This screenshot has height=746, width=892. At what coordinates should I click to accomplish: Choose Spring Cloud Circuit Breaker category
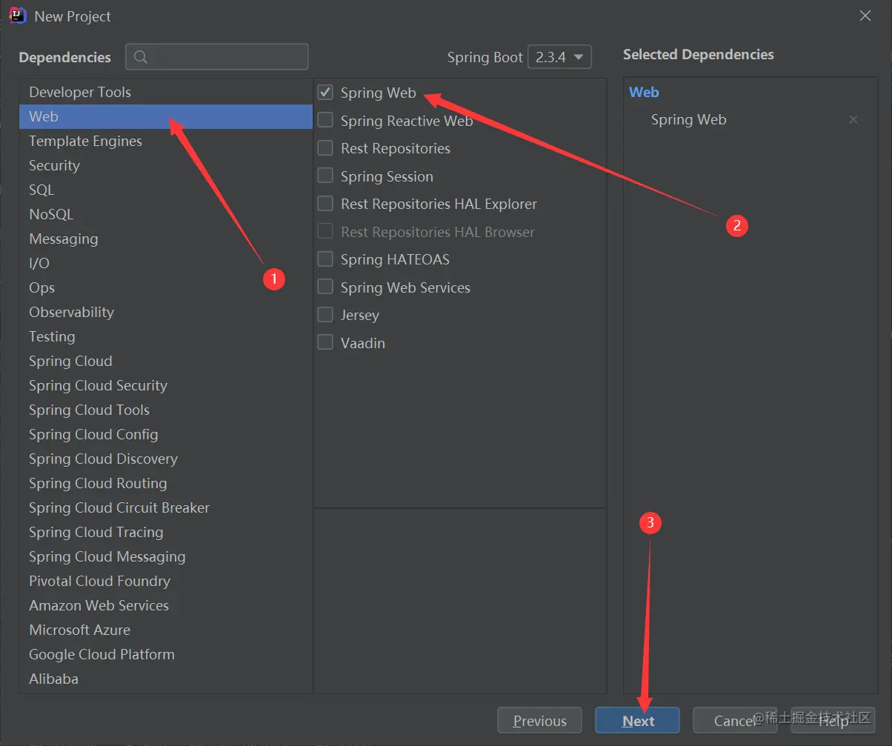coord(166,507)
